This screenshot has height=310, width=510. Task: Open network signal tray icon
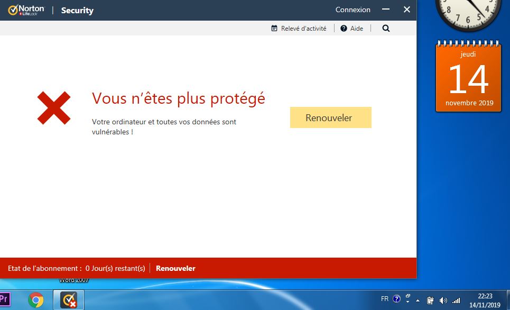[456, 300]
